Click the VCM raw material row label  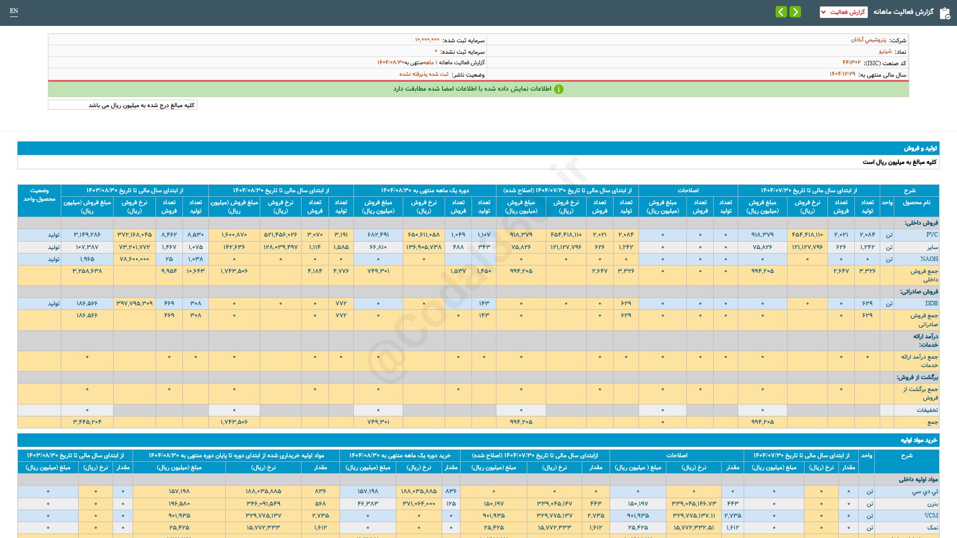pos(931,516)
